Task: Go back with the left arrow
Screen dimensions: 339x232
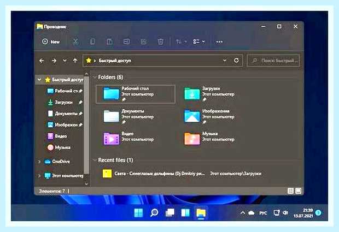Action: point(42,61)
